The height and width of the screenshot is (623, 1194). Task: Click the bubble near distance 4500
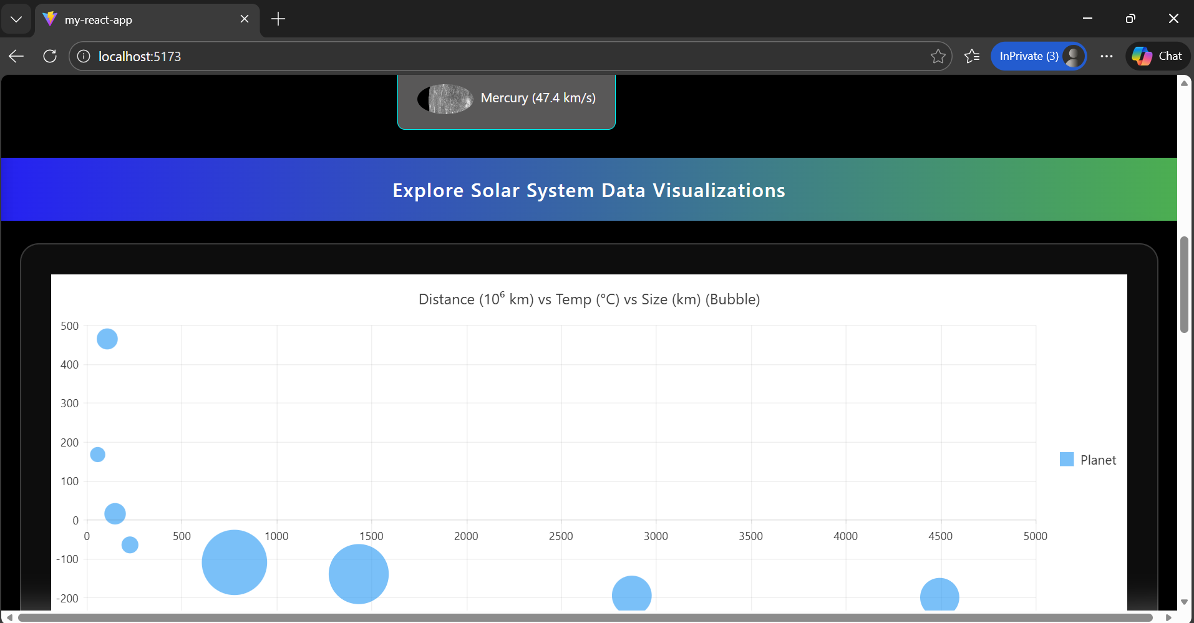pos(939,595)
